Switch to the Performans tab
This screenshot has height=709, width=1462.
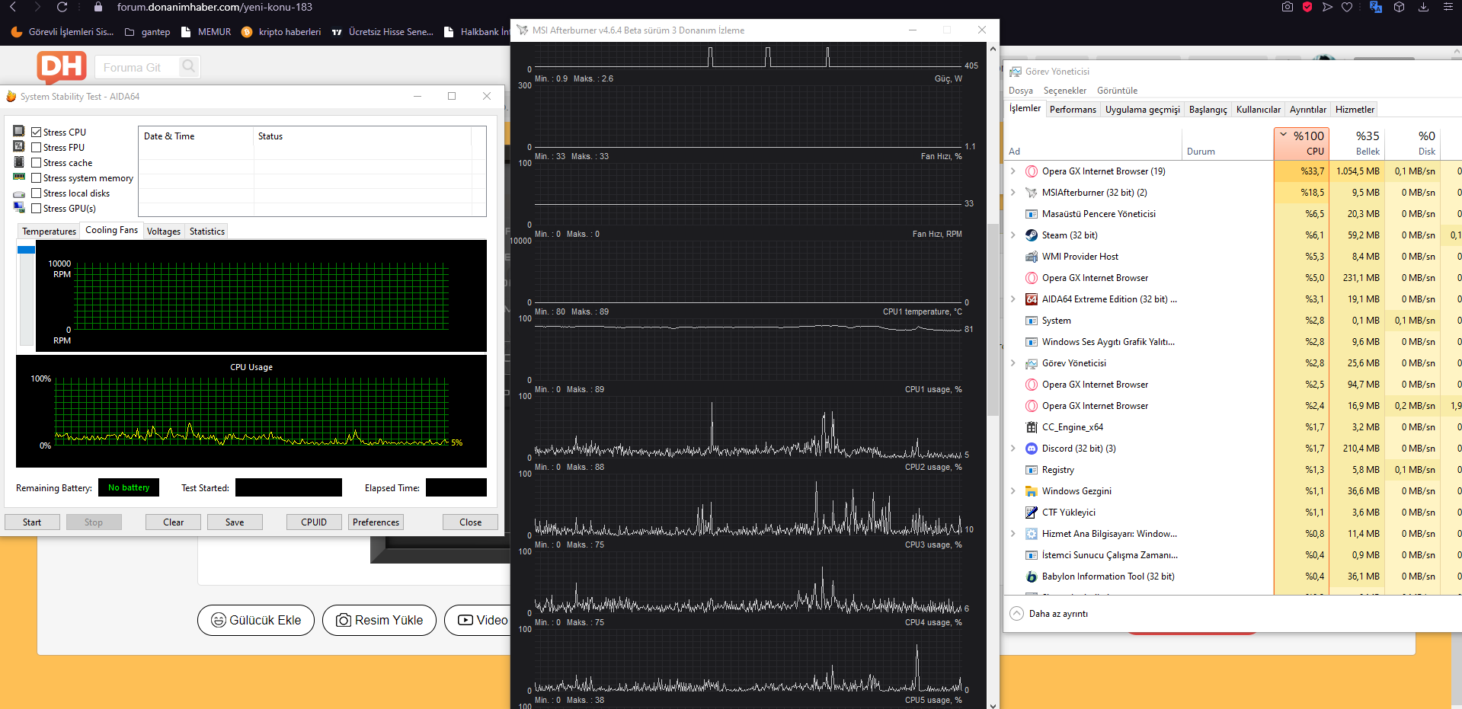1072,110
